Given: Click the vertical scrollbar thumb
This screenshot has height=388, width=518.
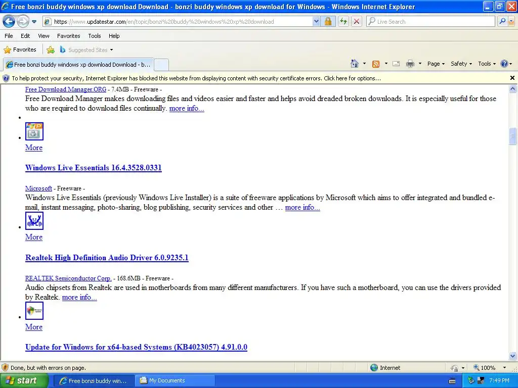Looking at the screenshot, I should [x=513, y=136].
